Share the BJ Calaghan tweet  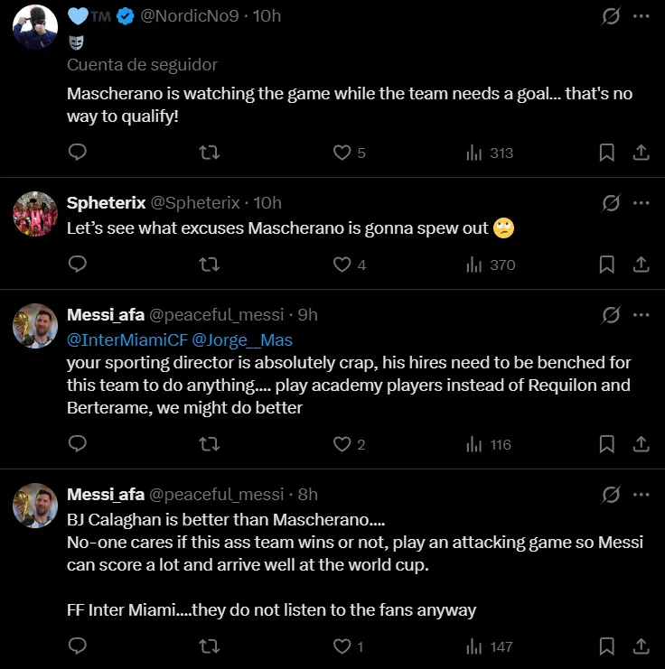coord(641,646)
